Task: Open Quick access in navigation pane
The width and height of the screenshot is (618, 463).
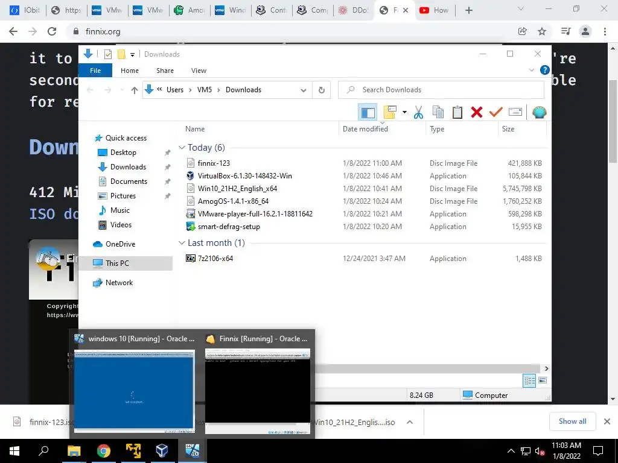Action: (x=126, y=138)
